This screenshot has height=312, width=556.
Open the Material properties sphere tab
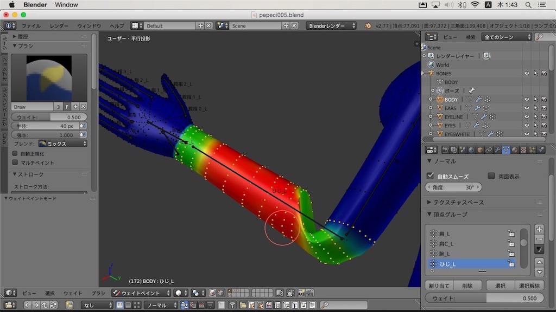tap(515, 150)
